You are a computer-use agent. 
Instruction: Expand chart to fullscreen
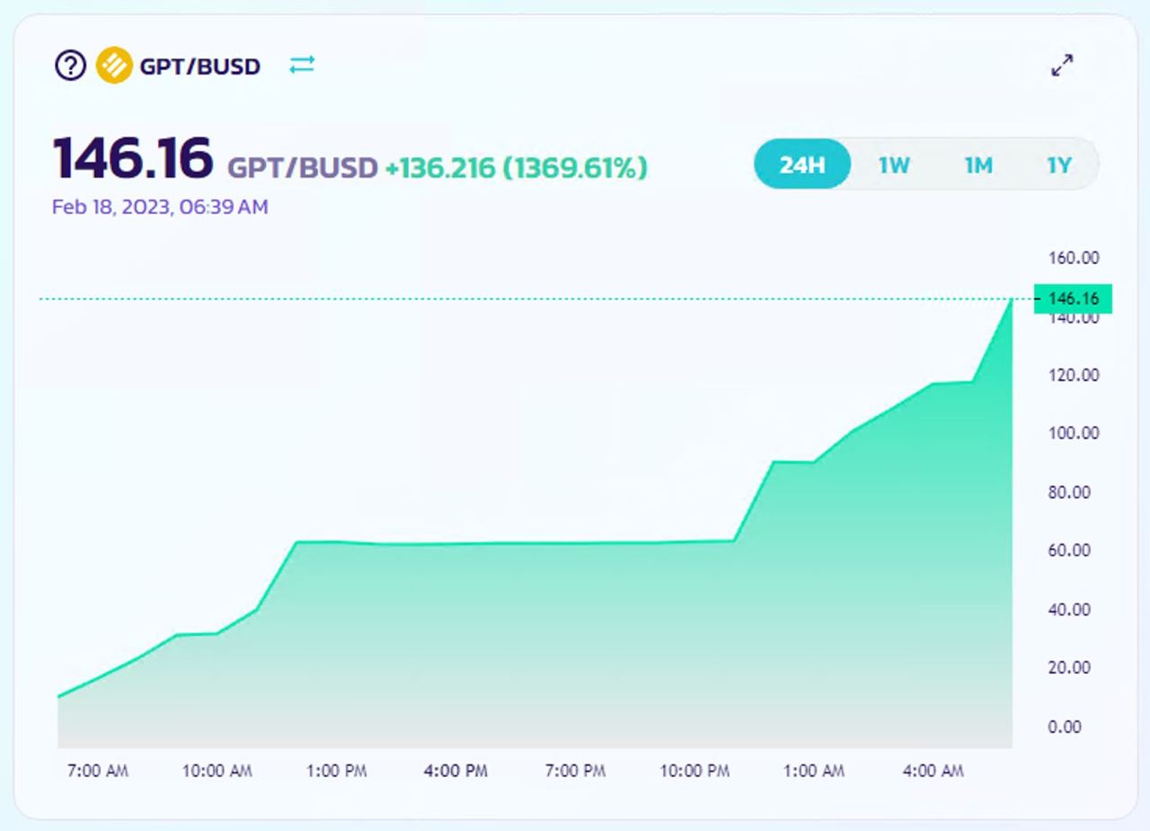[x=1062, y=66]
